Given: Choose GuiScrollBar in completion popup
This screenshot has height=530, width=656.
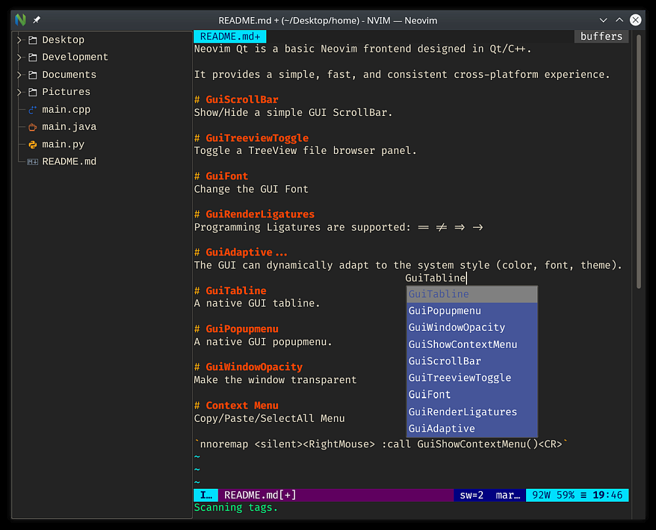Looking at the screenshot, I should (x=472, y=361).
